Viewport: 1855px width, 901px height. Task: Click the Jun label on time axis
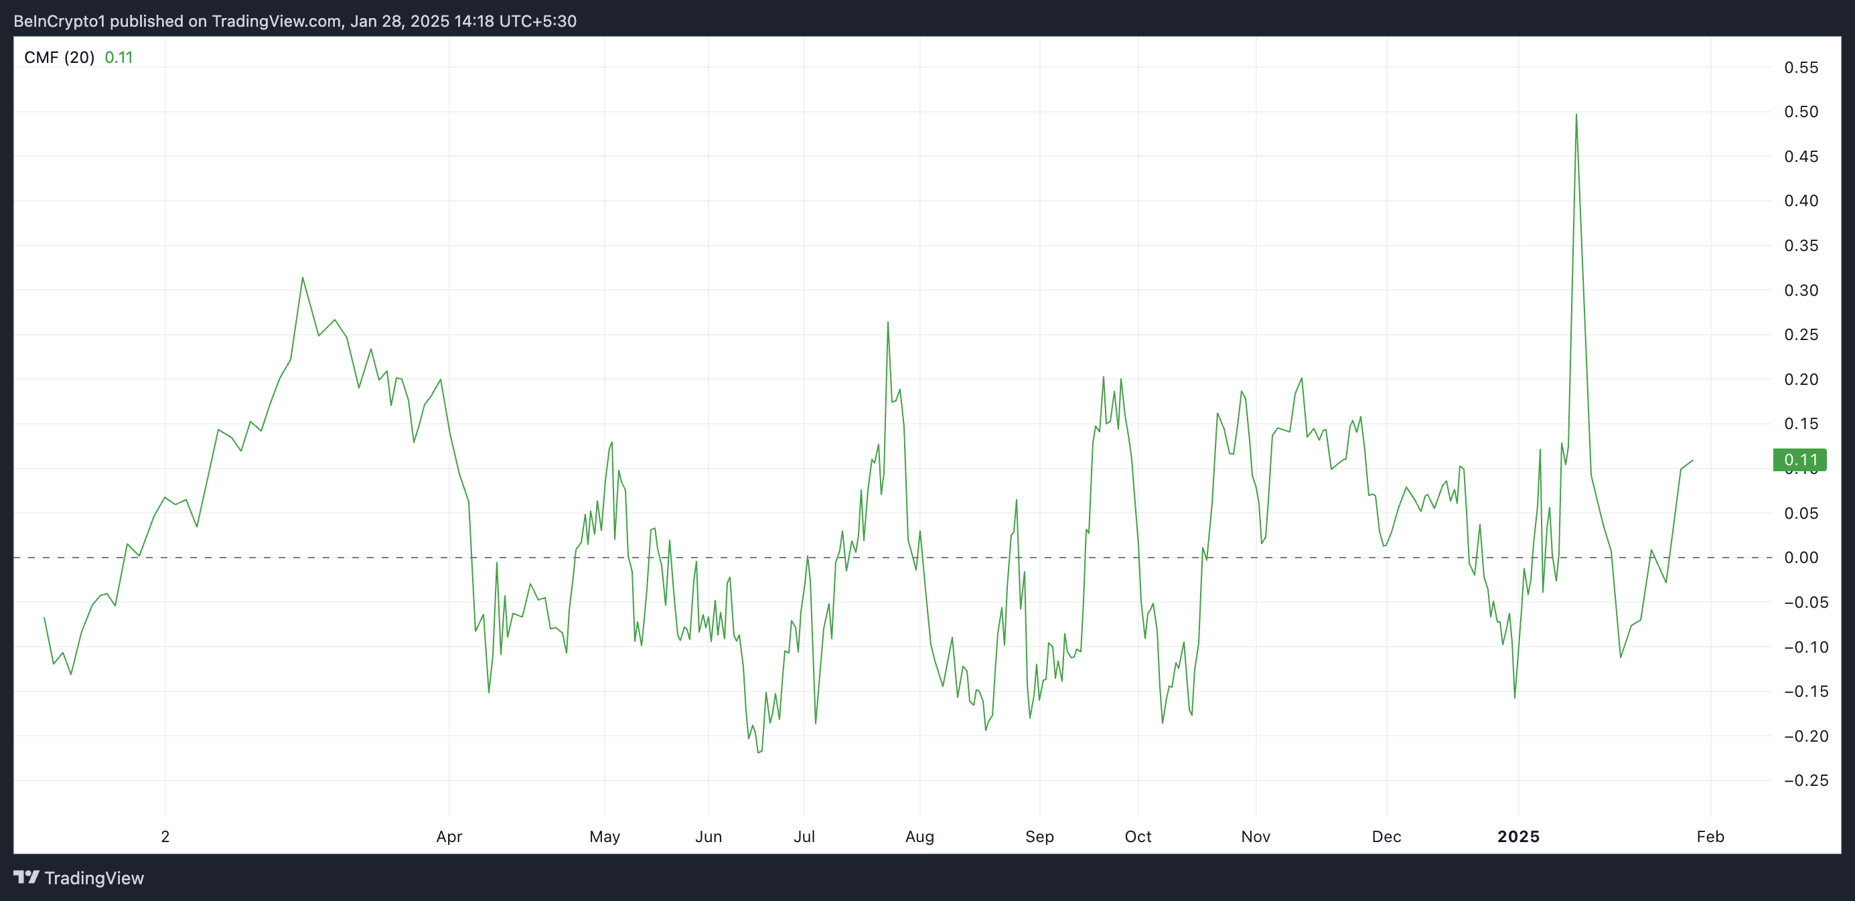pos(708,836)
